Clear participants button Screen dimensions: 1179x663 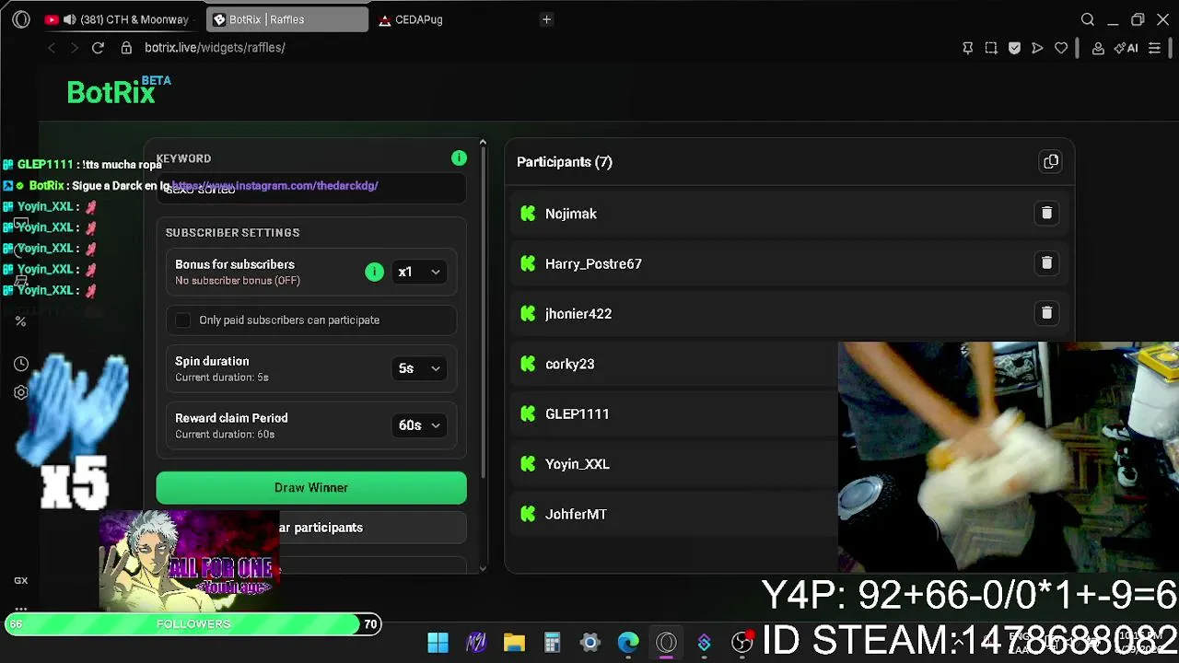coord(311,528)
